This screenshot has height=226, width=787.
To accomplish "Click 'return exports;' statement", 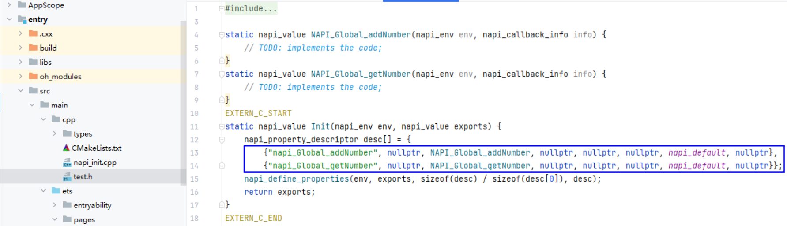I will click(280, 192).
